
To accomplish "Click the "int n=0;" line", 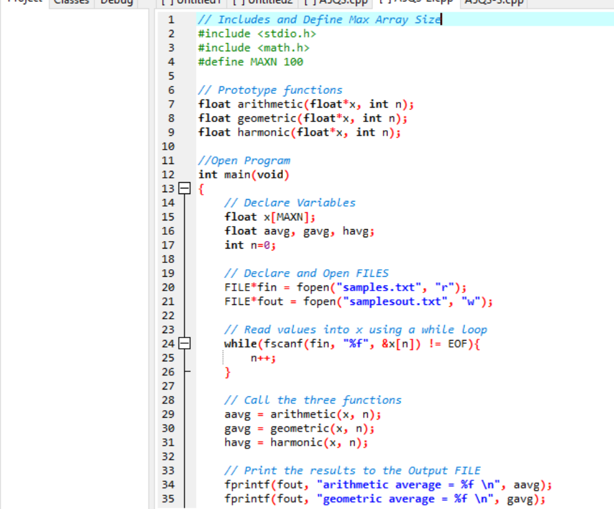I will [x=250, y=245].
